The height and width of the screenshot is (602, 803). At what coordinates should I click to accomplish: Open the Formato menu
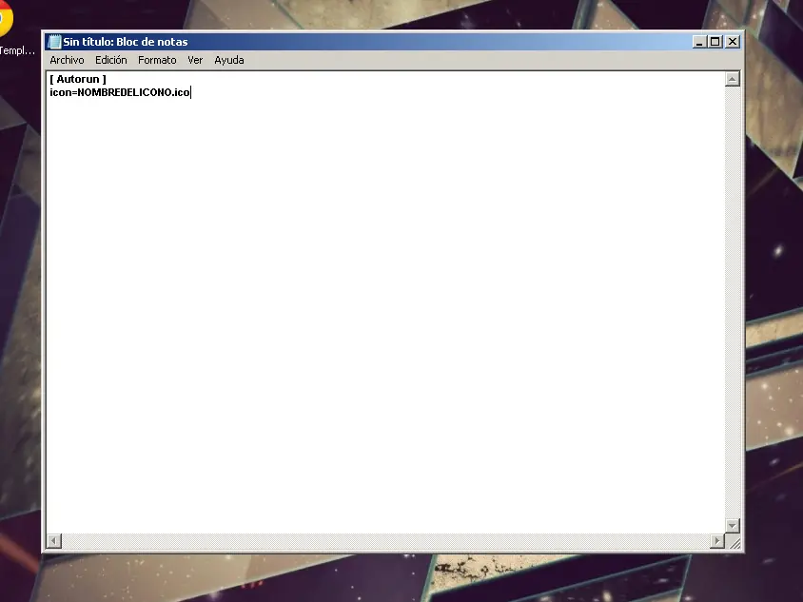click(157, 60)
